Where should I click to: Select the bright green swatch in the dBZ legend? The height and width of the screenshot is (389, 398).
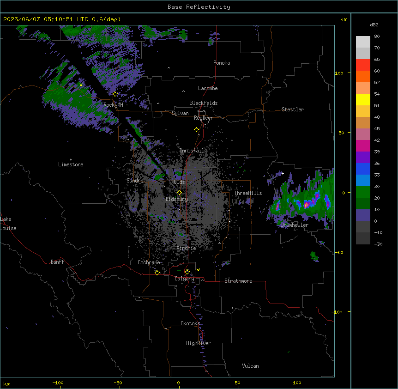click(363, 192)
